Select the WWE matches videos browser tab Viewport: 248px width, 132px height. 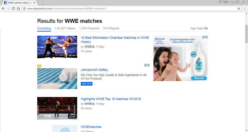point(20,3)
